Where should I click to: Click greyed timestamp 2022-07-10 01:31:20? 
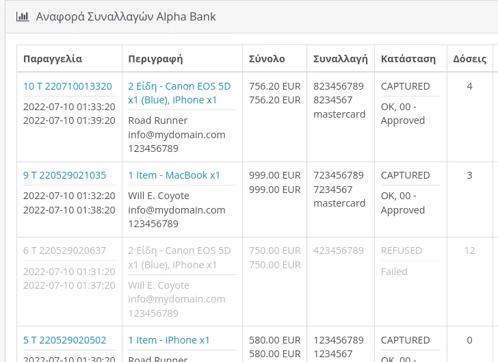[69, 272]
